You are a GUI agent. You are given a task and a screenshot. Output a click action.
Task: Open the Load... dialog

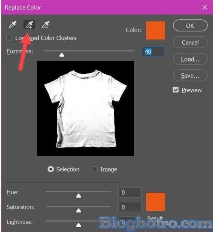click(190, 59)
